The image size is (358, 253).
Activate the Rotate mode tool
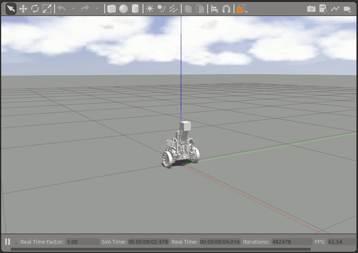click(35, 9)
